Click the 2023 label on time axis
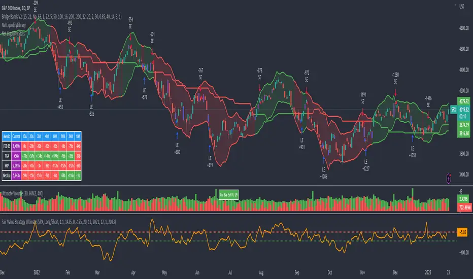Screen dimensions: 473x279 click(x=428, y=272)
